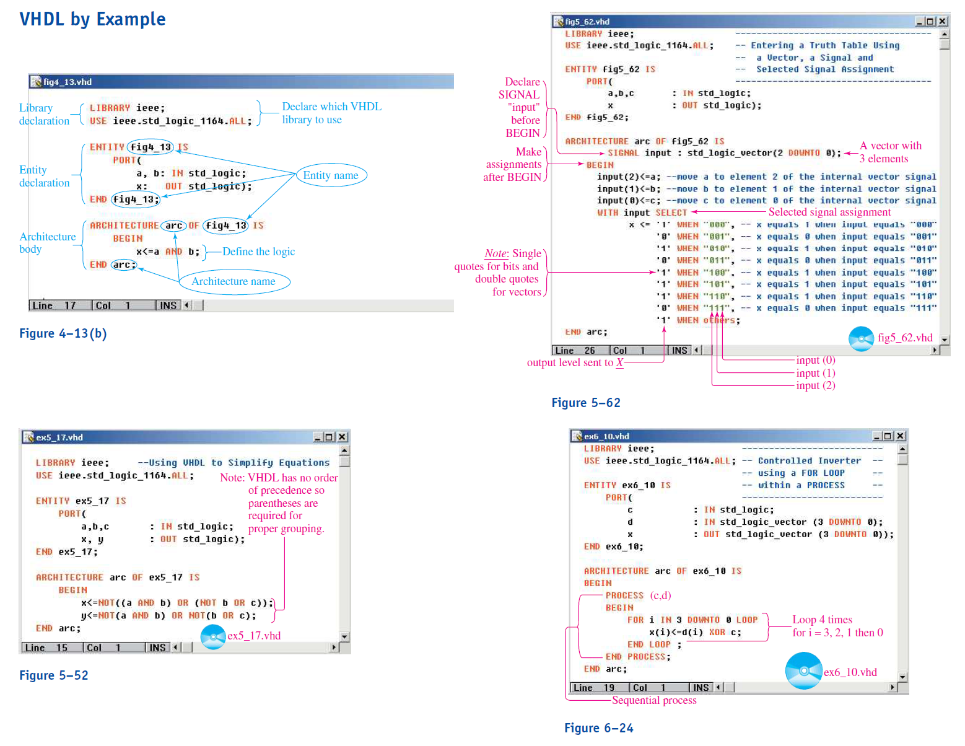Click the 'Line 26' status entry in fig5_62.vhd
The image size is (965, 746).
tap(580, 351)
